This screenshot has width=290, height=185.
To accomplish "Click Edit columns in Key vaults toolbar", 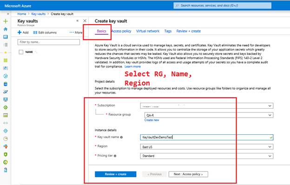I will pos(45,33).
